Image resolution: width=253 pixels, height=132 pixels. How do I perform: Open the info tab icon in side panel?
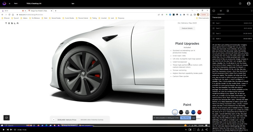pyautogui.click(x=214, y=11)
